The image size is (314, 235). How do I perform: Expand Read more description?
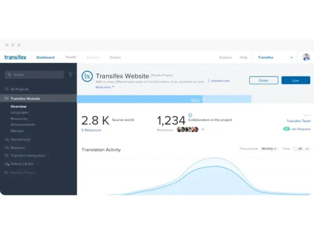point(105,87)
